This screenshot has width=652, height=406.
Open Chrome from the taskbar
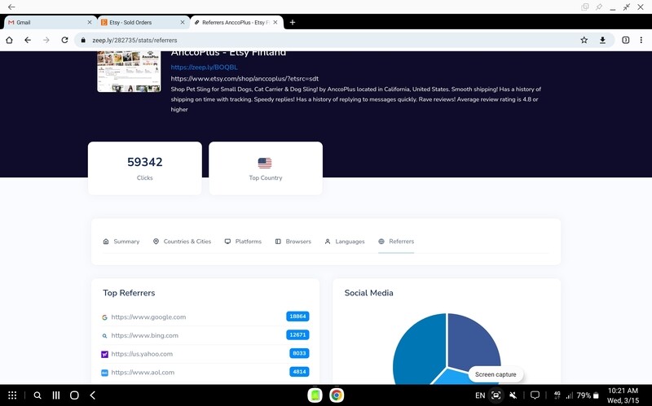[337, 395]
